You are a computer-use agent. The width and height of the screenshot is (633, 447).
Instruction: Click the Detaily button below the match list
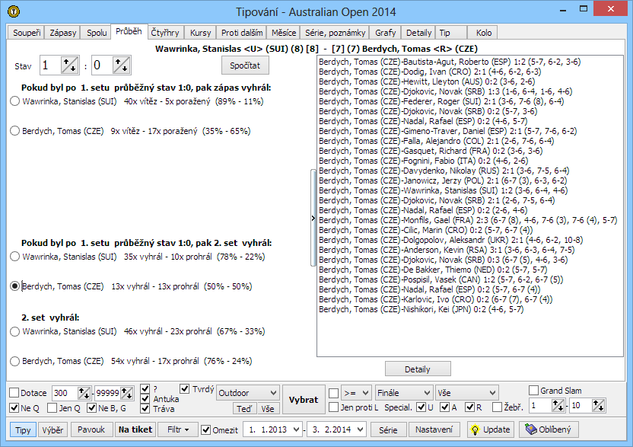click(418, 369)
